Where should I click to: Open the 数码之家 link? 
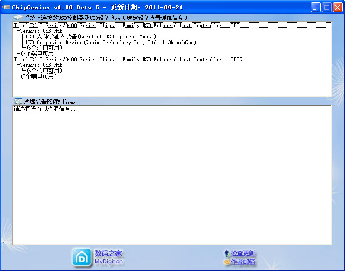click(108, 253)
